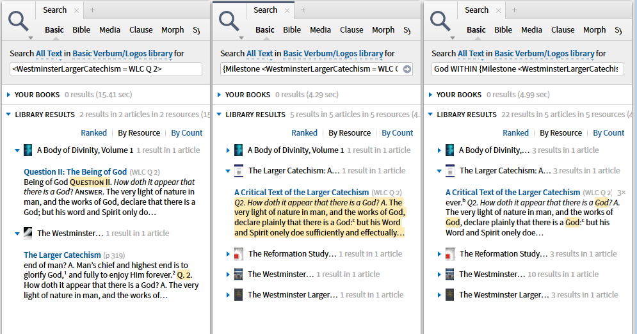
Task: Open search dropdown arrow under middle magnifier
Action: (x=241, y=38)
